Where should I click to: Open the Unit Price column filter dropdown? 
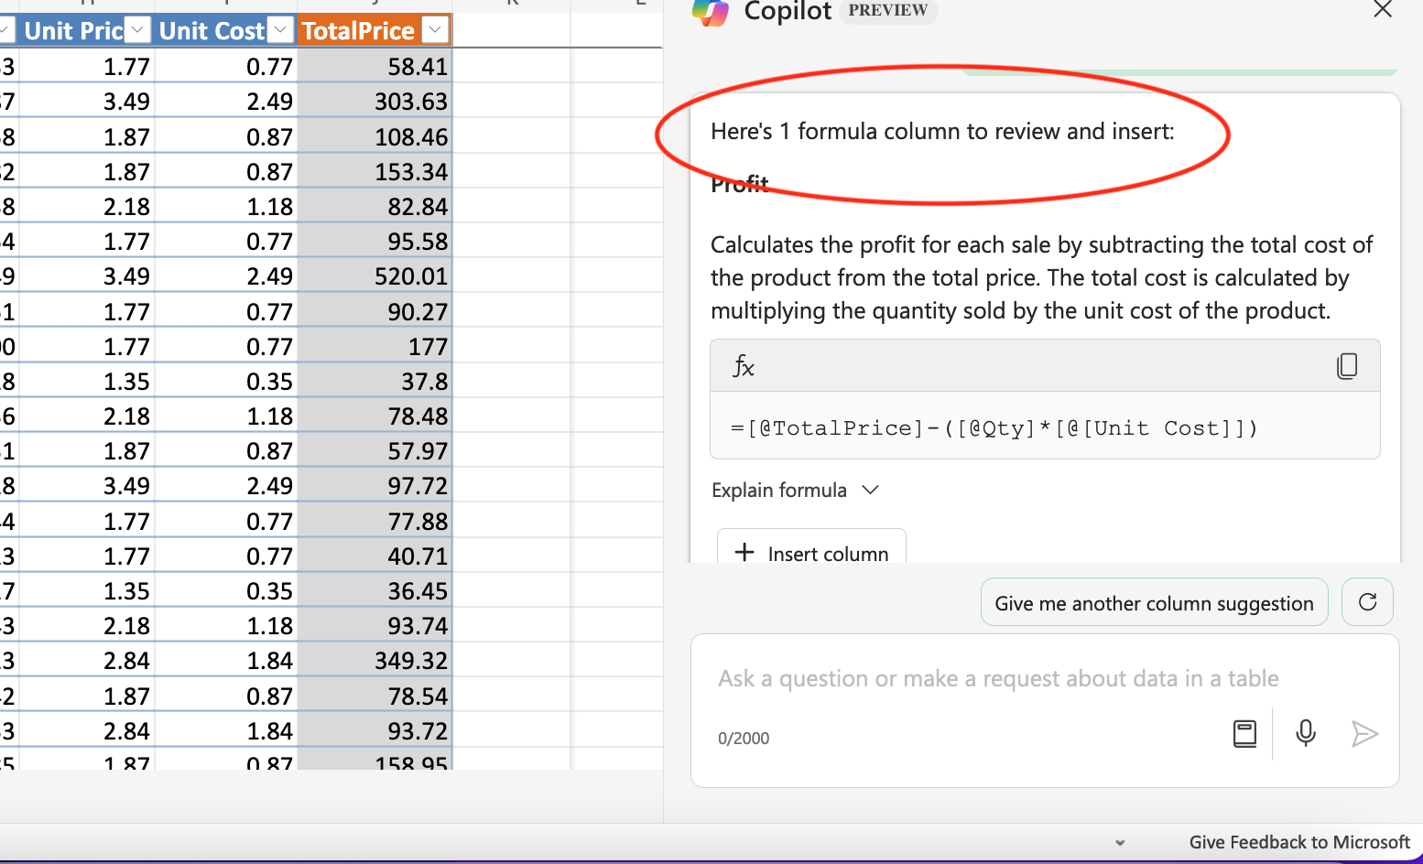pos(137,30)
